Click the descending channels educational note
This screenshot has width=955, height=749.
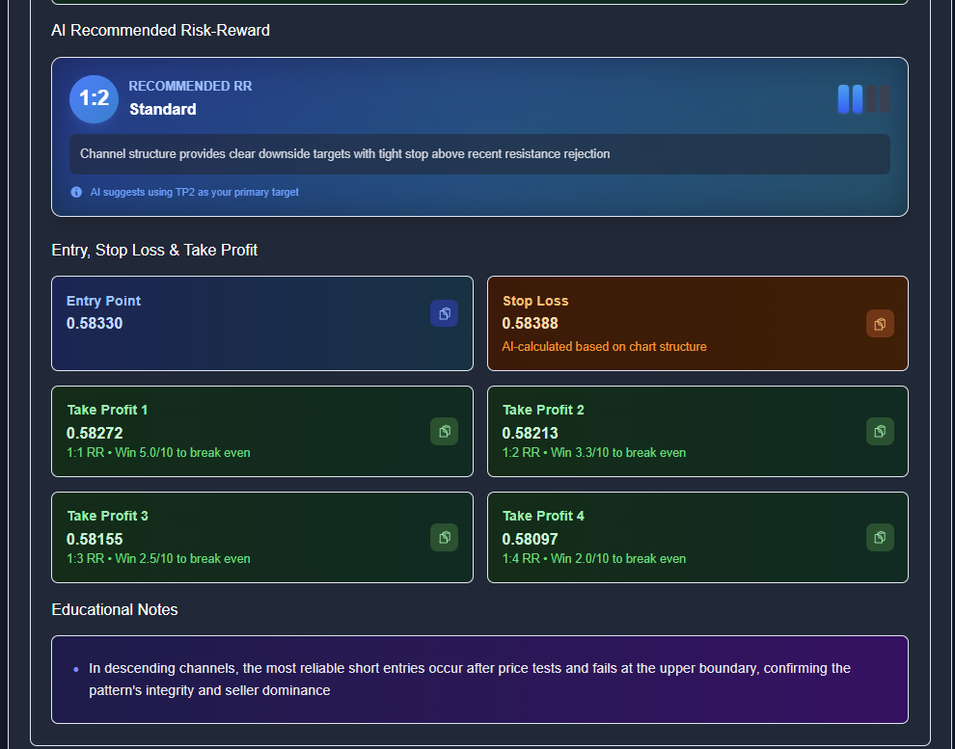click(x=469, y=680)
